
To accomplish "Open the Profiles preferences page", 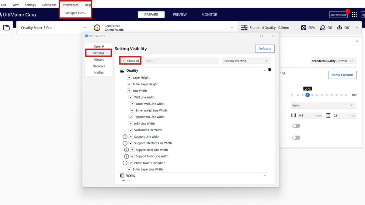I will [99, 73].
